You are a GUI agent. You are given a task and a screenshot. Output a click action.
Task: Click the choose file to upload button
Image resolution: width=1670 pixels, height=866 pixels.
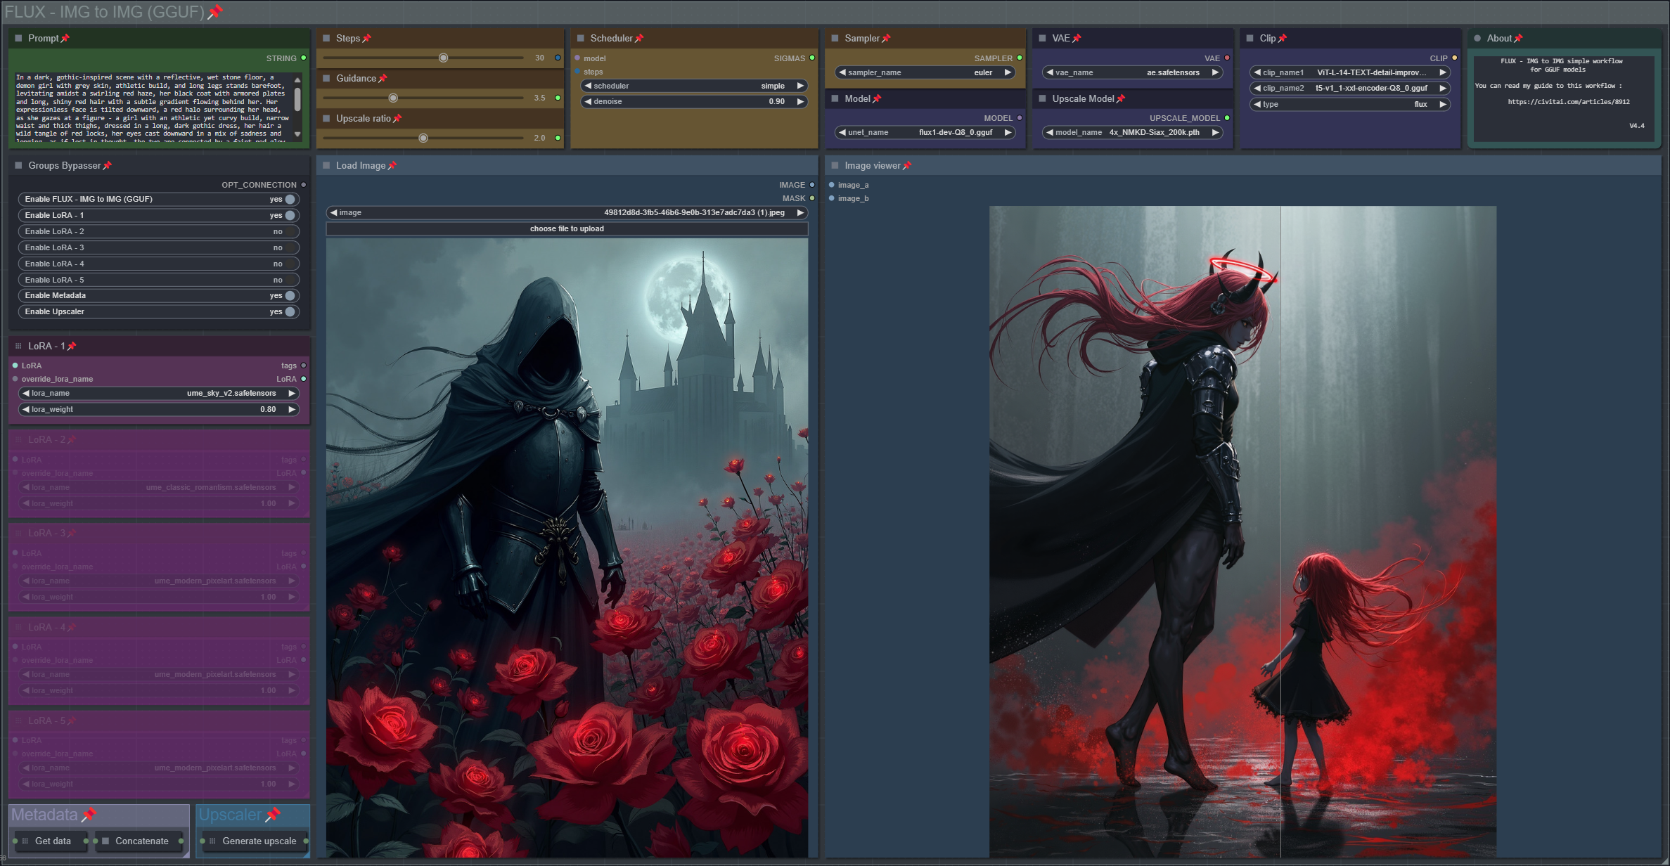pyautogui.click(x=567, y=228)
